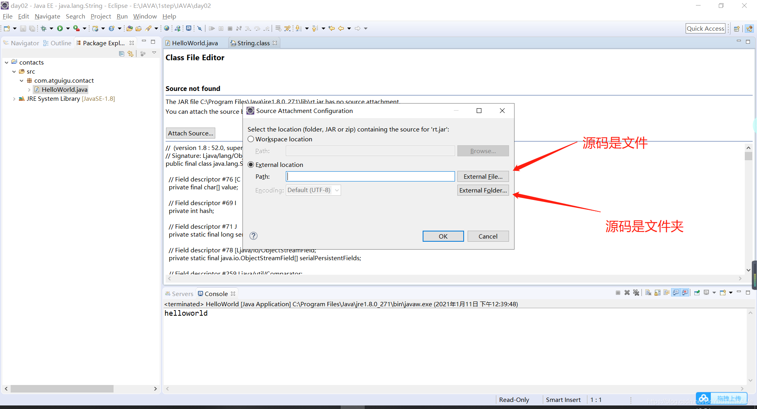Click the Run Last Tool coverage icon

click(76, 28)
